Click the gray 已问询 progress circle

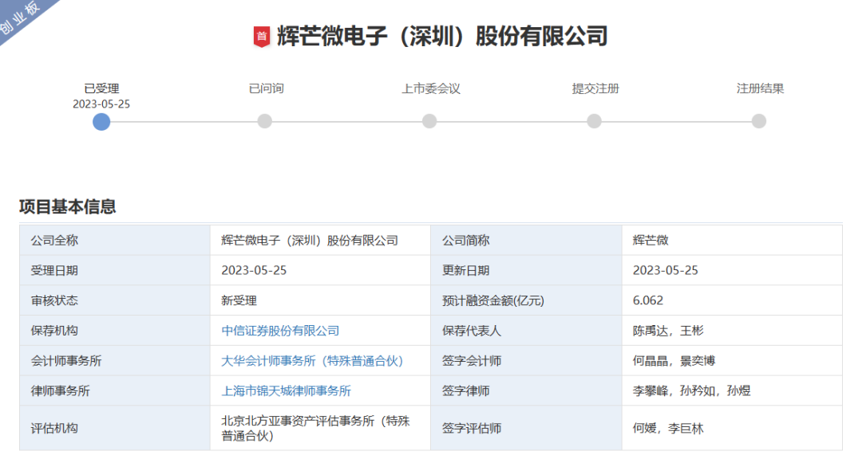(x=265, y=121)
